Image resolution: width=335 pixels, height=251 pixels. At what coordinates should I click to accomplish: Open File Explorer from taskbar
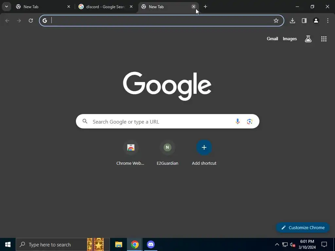(x=118, y=244)
